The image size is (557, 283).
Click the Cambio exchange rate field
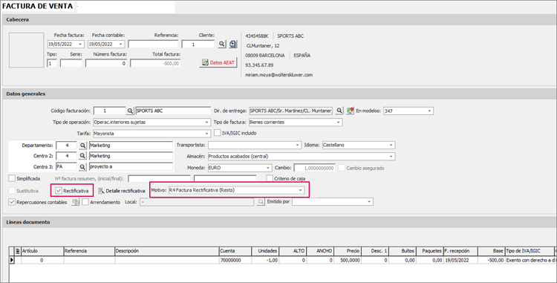pyautogui.click(x=315, y=168)
